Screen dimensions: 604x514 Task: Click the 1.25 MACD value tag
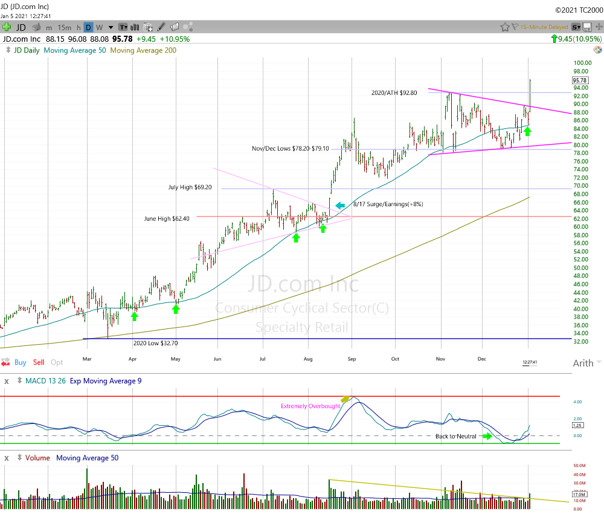(x=577, y=425)
